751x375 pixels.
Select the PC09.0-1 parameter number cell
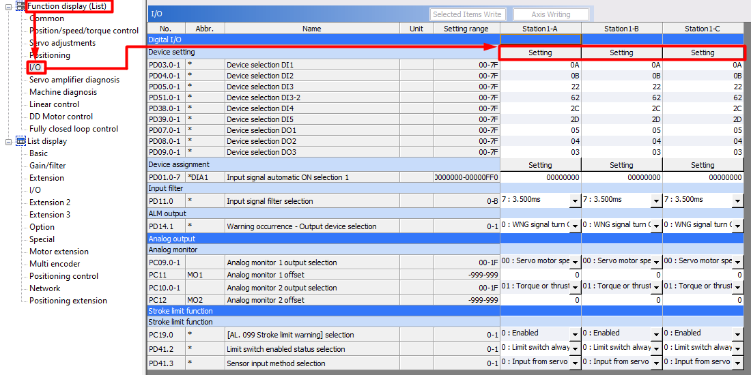coord(166,262)
